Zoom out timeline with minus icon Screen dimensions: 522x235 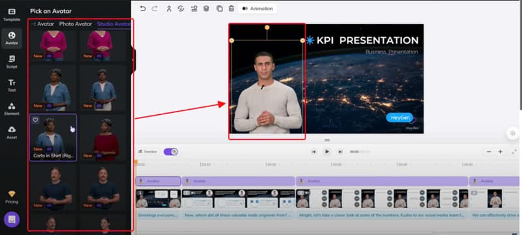[489, 152]
